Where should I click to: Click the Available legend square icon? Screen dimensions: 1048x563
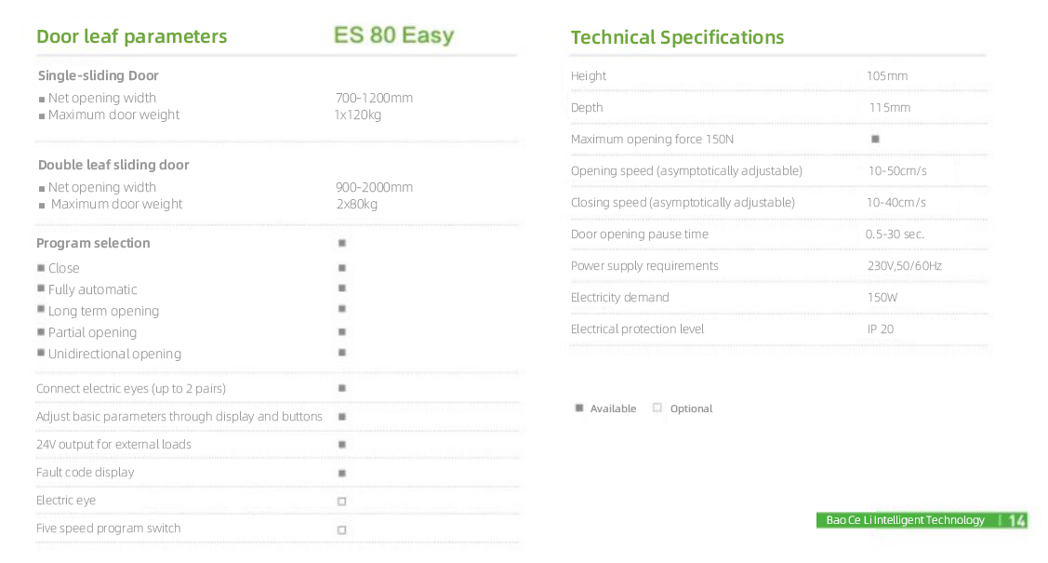579,408
